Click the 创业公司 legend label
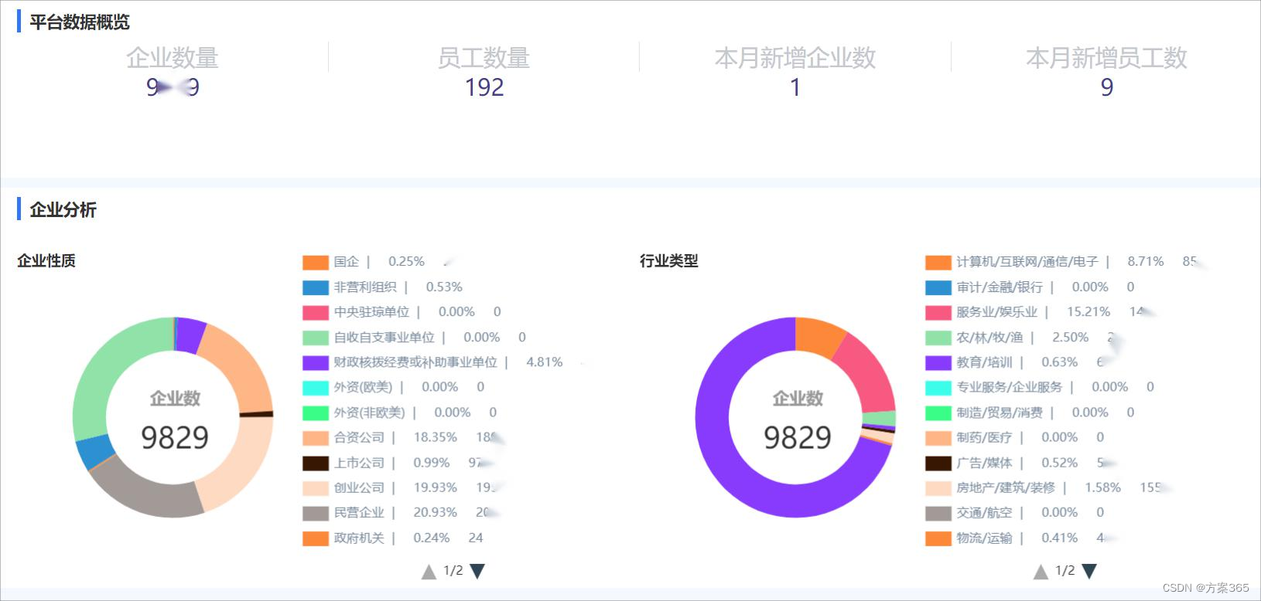The width and height of the screenshot is (1261, 601). tap(359, 488)
